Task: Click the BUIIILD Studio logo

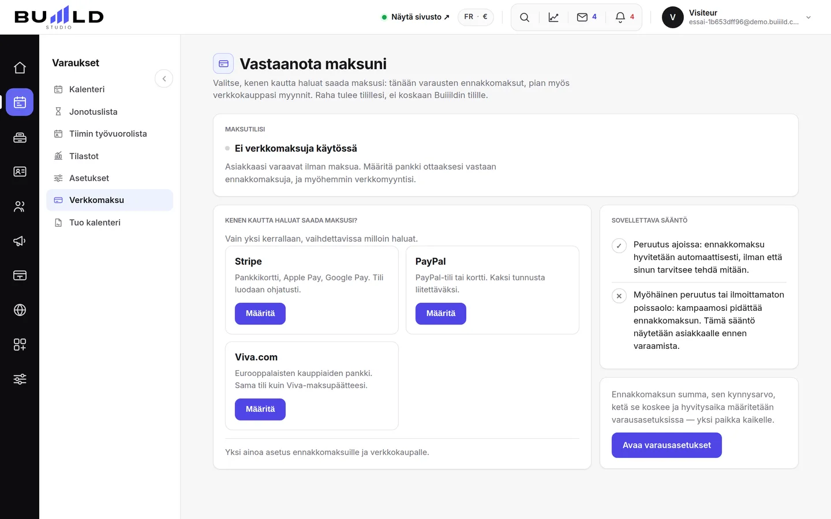Action: tap(59, 17)
